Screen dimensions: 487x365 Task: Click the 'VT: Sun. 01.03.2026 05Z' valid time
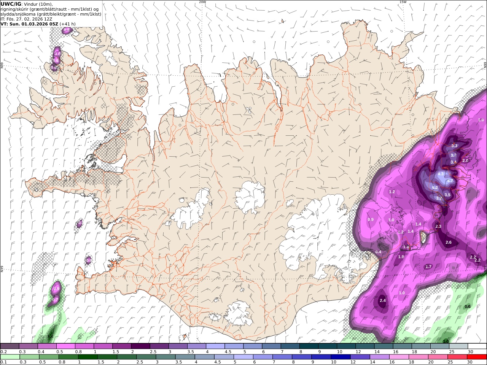[29, 24]
